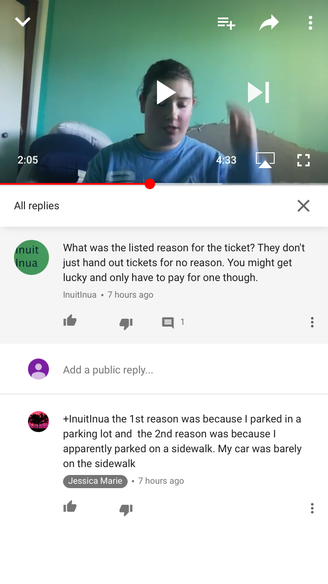The image size is (328, 584).
Task: Open more options for Jessica Marie's reply
Action: pos(312,508)
